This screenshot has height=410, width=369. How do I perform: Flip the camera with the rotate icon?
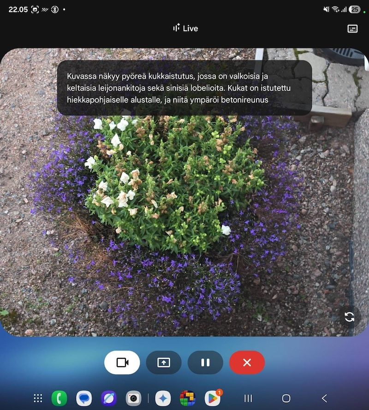coord(350,317)
